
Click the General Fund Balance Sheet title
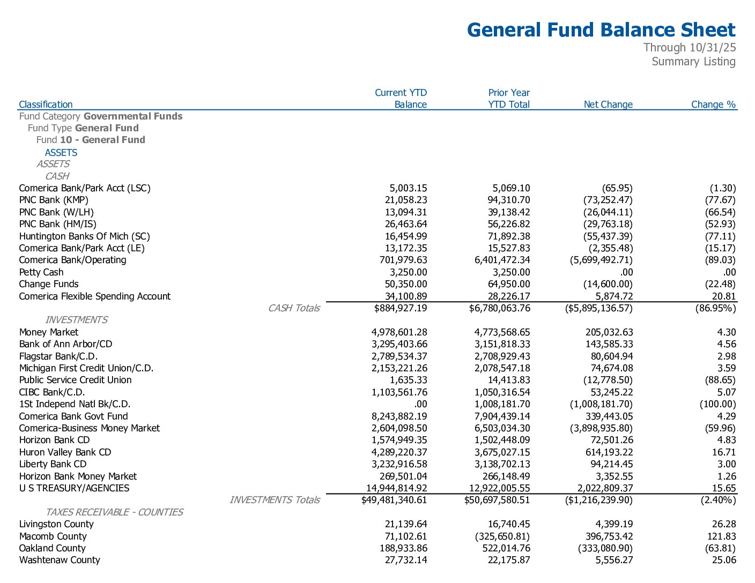click(601, 30)
